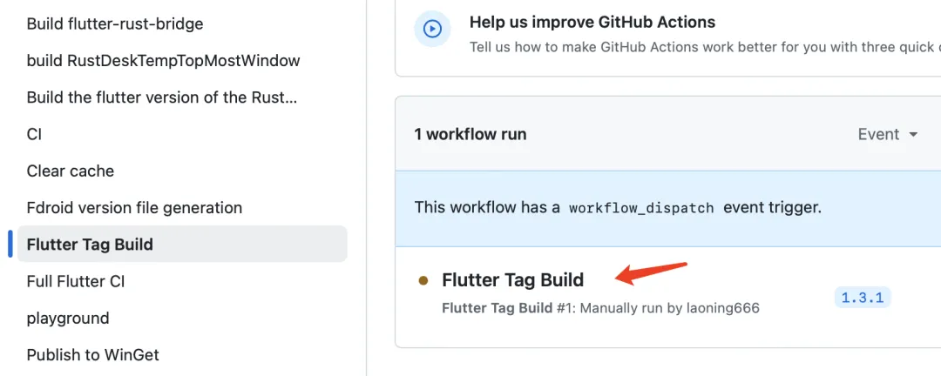Select the Build flutter-rust-bridge workflow

coord(115,23)
